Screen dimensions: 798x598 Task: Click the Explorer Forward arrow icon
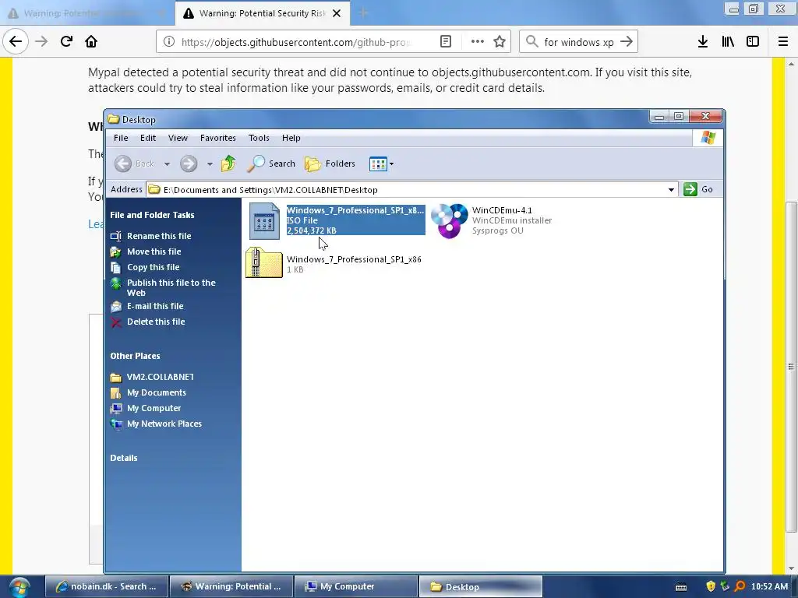[189, 164]
